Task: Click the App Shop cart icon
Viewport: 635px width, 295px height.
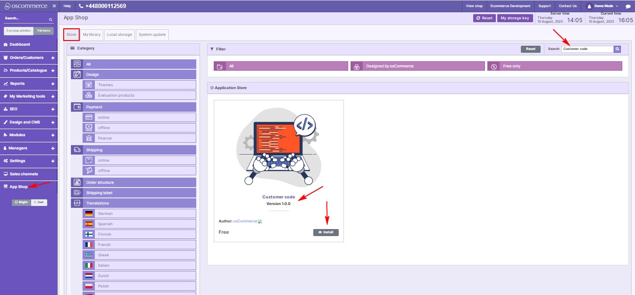Action: pos(6,187)
